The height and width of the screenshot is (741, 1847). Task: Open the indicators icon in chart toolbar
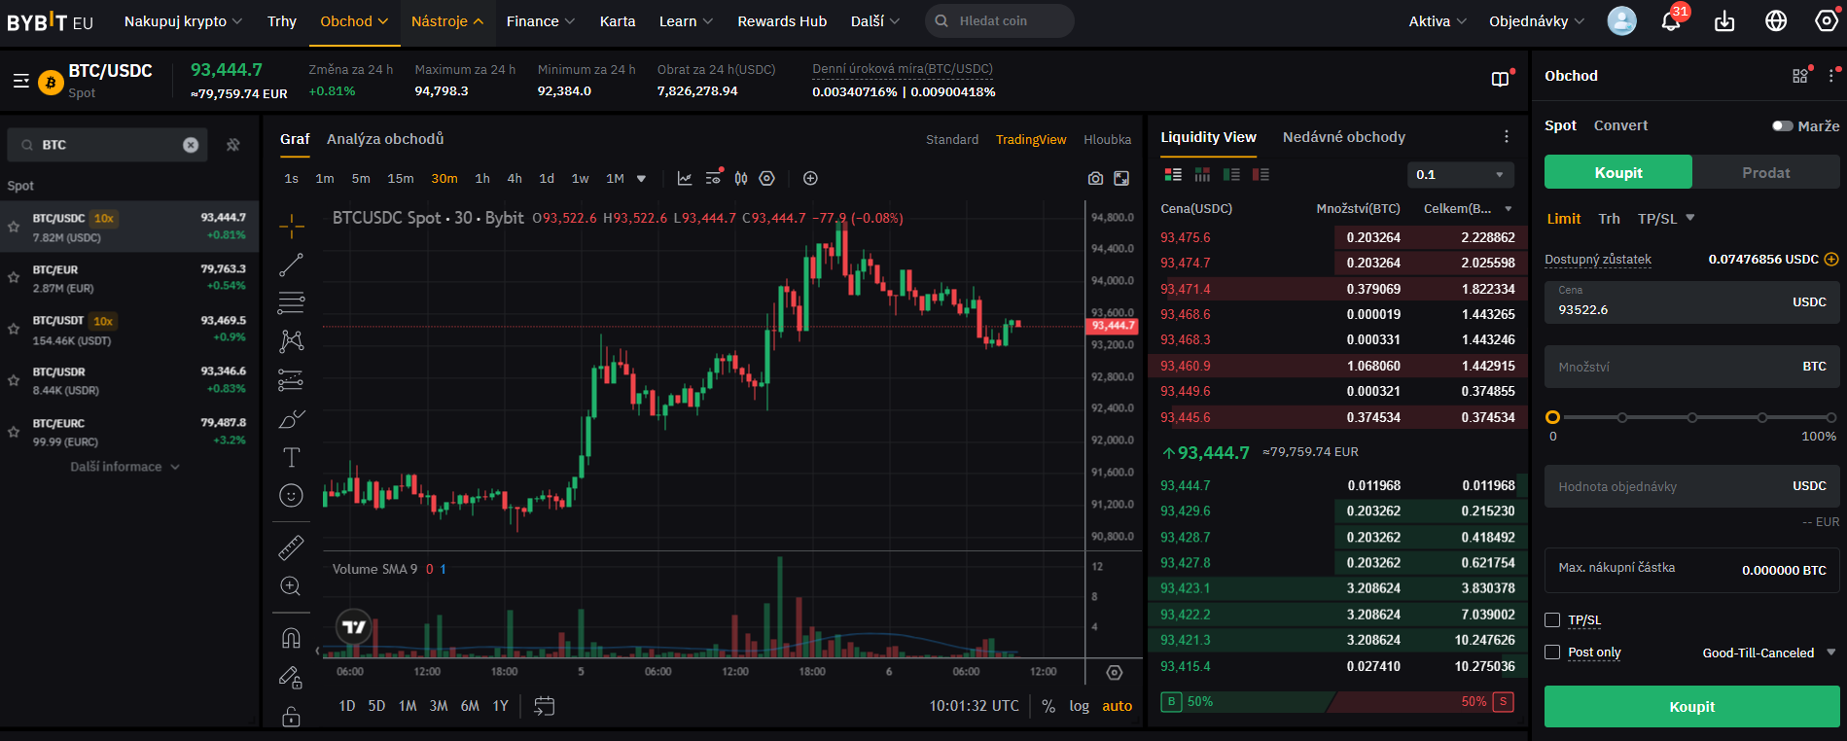tap(685, 179)
